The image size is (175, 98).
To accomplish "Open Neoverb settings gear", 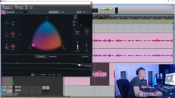I will point(84,12).
